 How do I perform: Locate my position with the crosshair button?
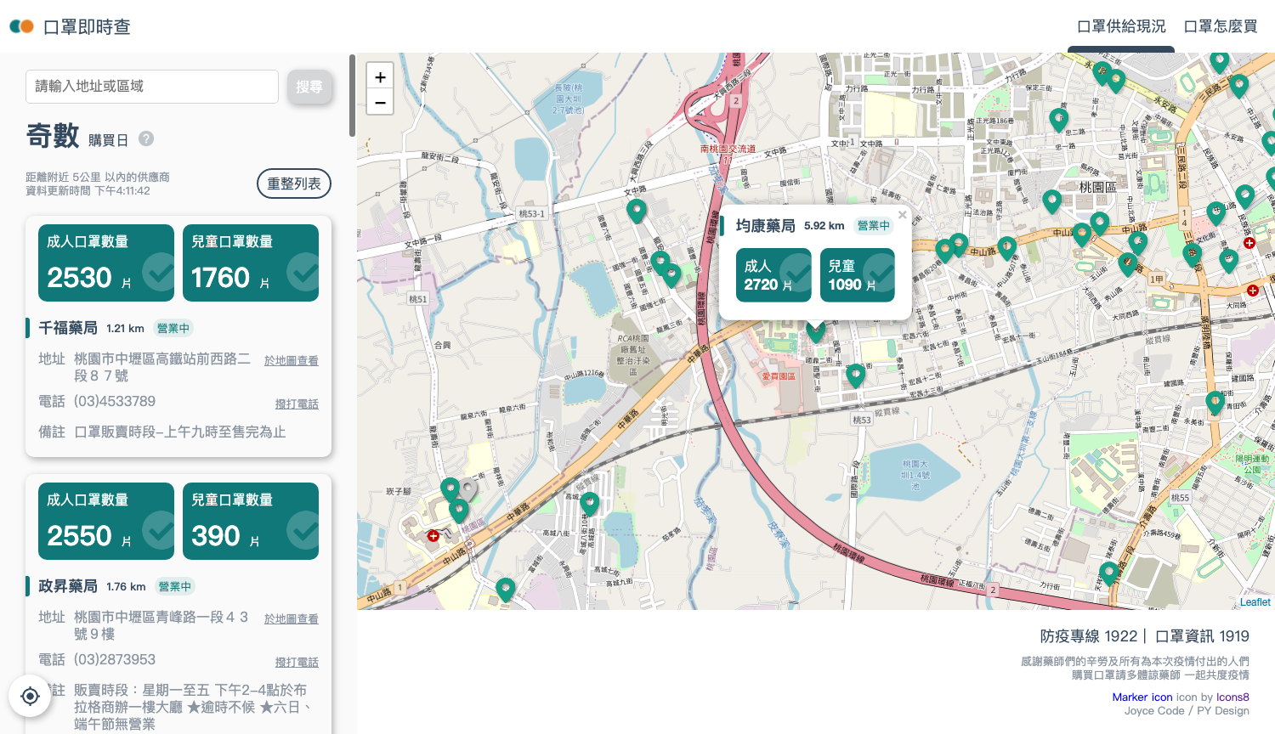tap(30, 697)
